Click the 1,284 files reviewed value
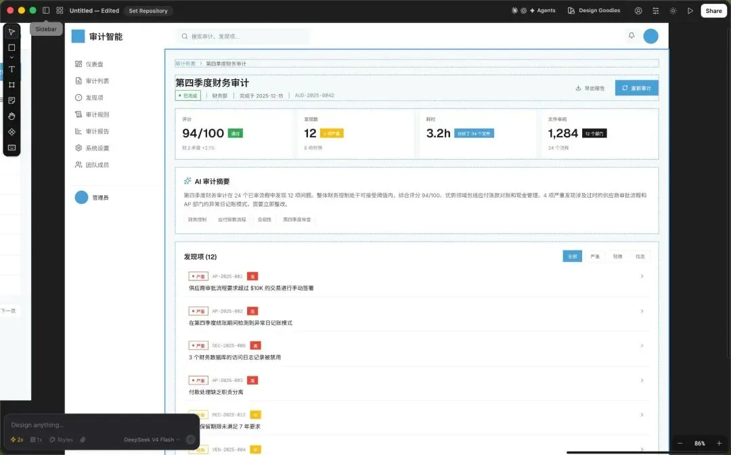 [x=563, y=133]
